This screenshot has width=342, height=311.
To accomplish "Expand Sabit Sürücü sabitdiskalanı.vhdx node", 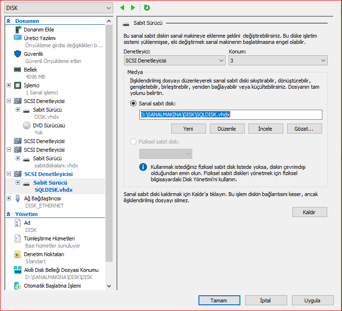I will [x=18, y=158].
